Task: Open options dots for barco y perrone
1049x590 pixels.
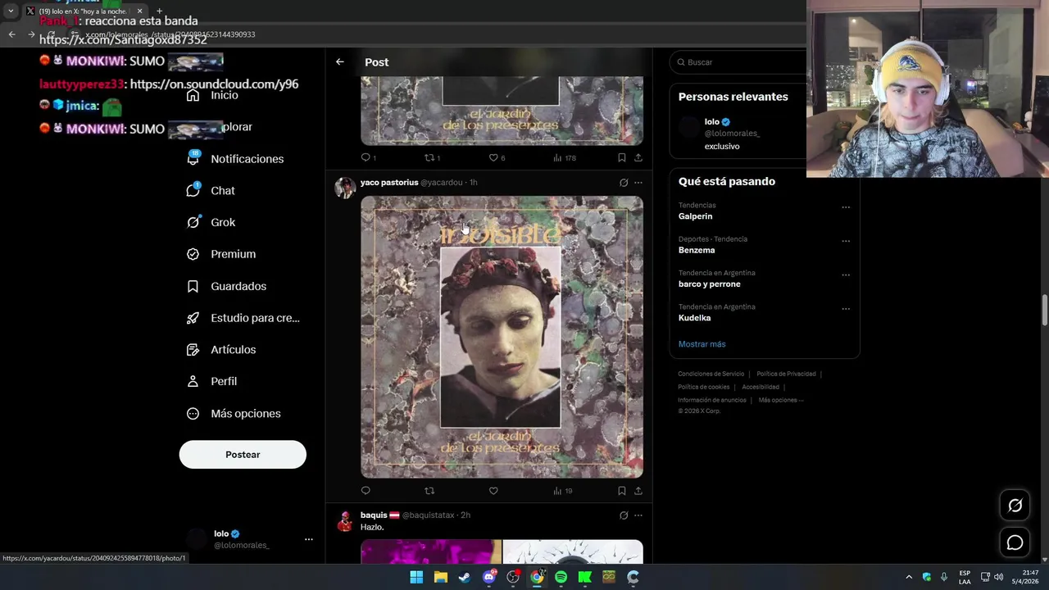Action: coord(846,275)
